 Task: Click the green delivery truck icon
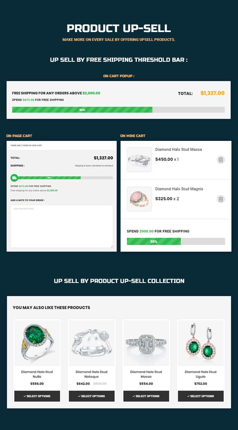14,178
